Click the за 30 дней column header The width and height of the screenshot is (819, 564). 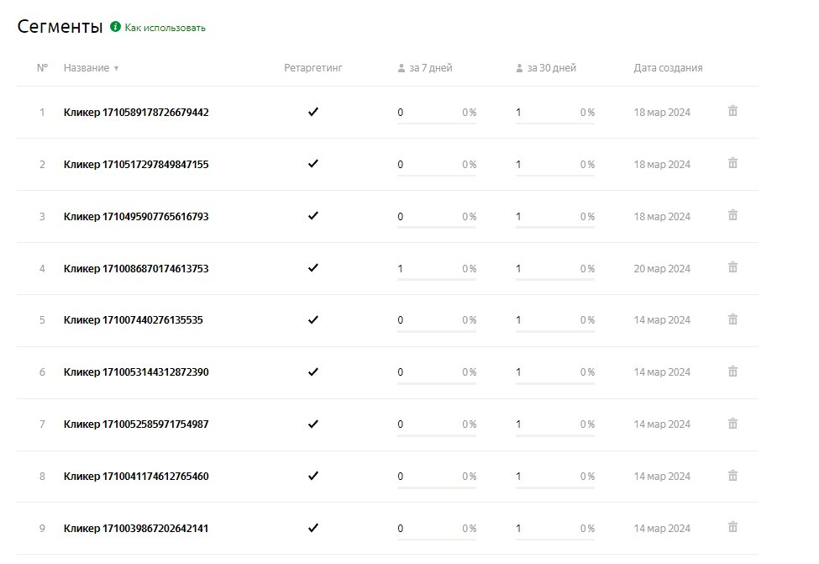coord(552,68)
